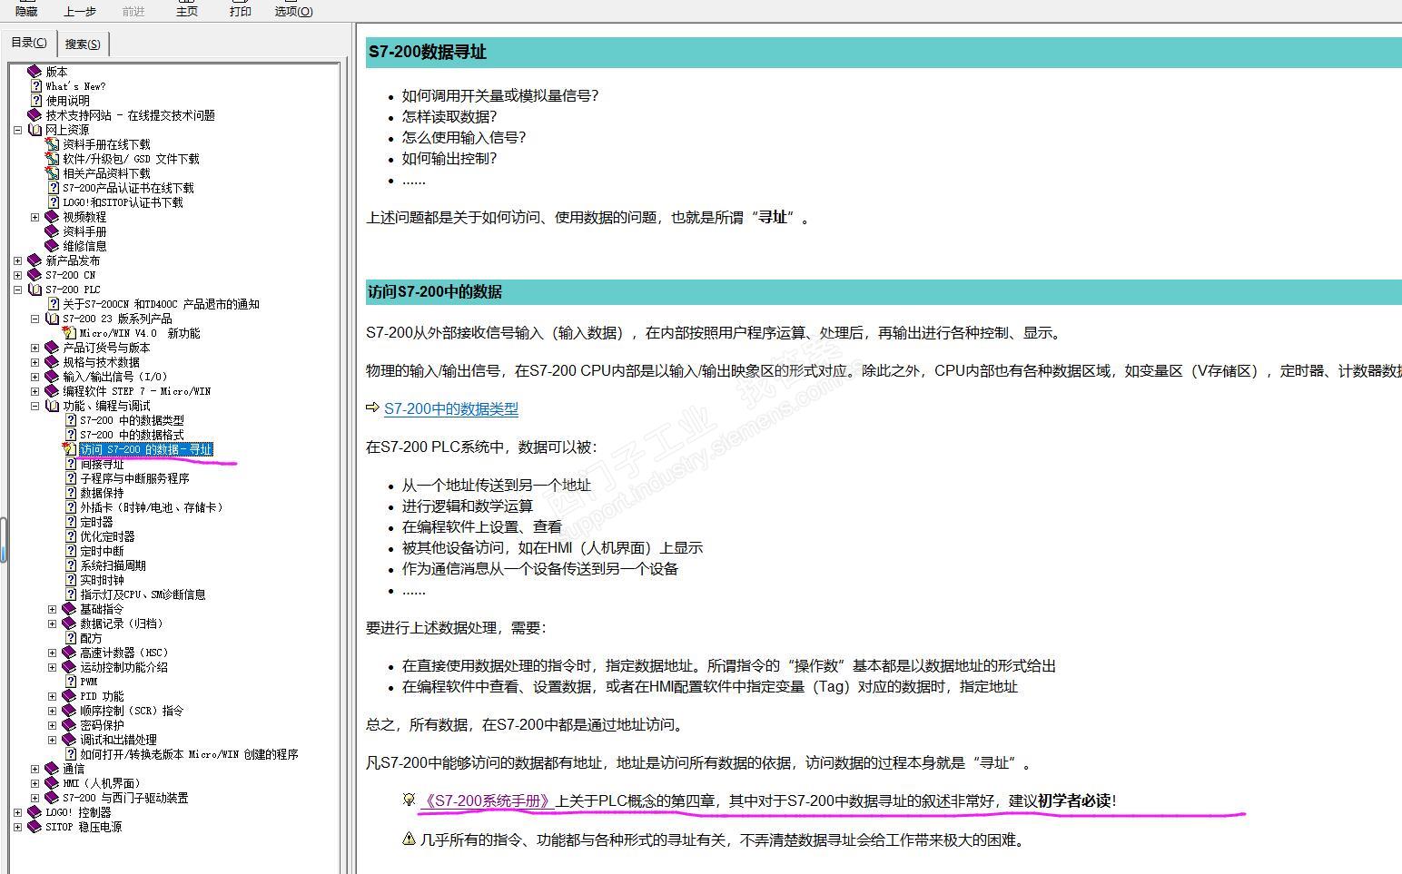
Task: Click the topic icon beside 数据保持
Action: tap(71, 493)
